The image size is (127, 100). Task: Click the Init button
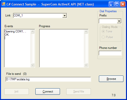click(x=17, y=92)
